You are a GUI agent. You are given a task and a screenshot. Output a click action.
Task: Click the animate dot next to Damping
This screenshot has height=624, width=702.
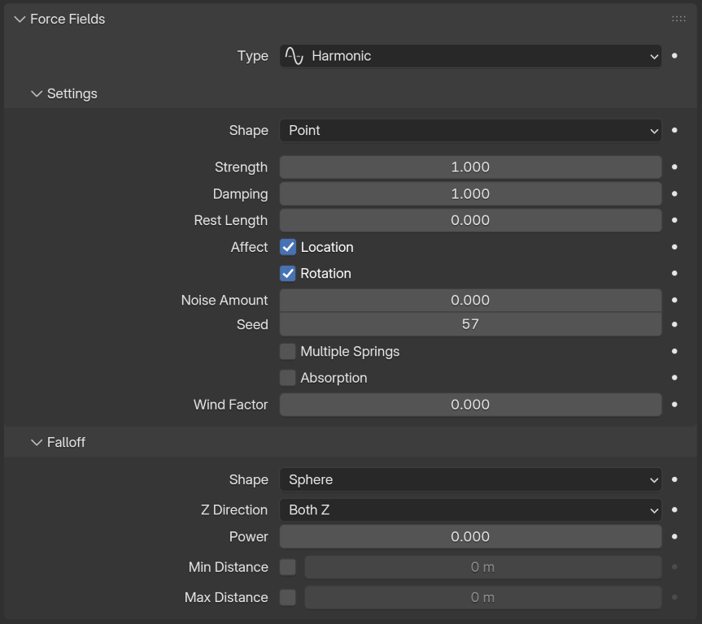coord(674,193)
